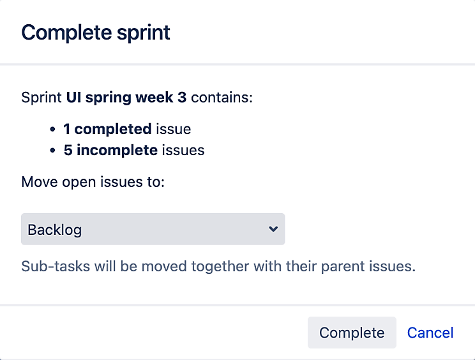Image resolution: width=475 pixels, height=360 pixels.
Task: Click the word Sprint before UI spring
Action: pyautogui.click(x=41, y=98)
